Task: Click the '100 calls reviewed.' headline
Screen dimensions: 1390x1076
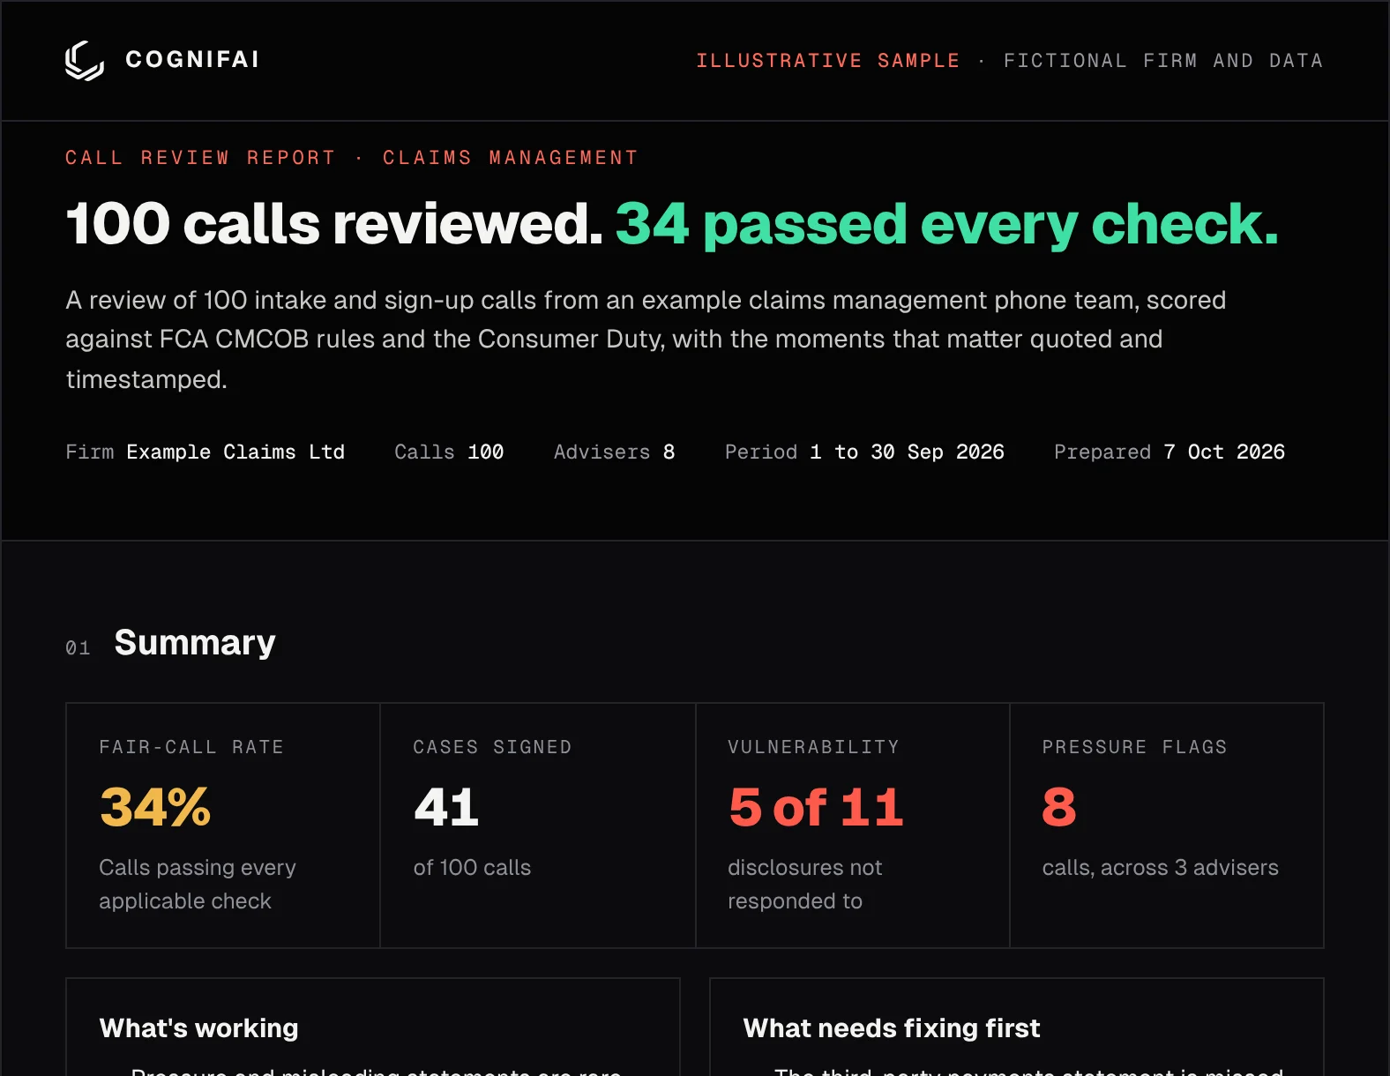Action: [x=334, y=223]
